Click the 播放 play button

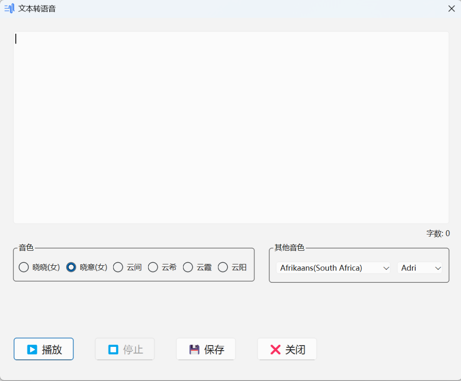tap(44, 349)
